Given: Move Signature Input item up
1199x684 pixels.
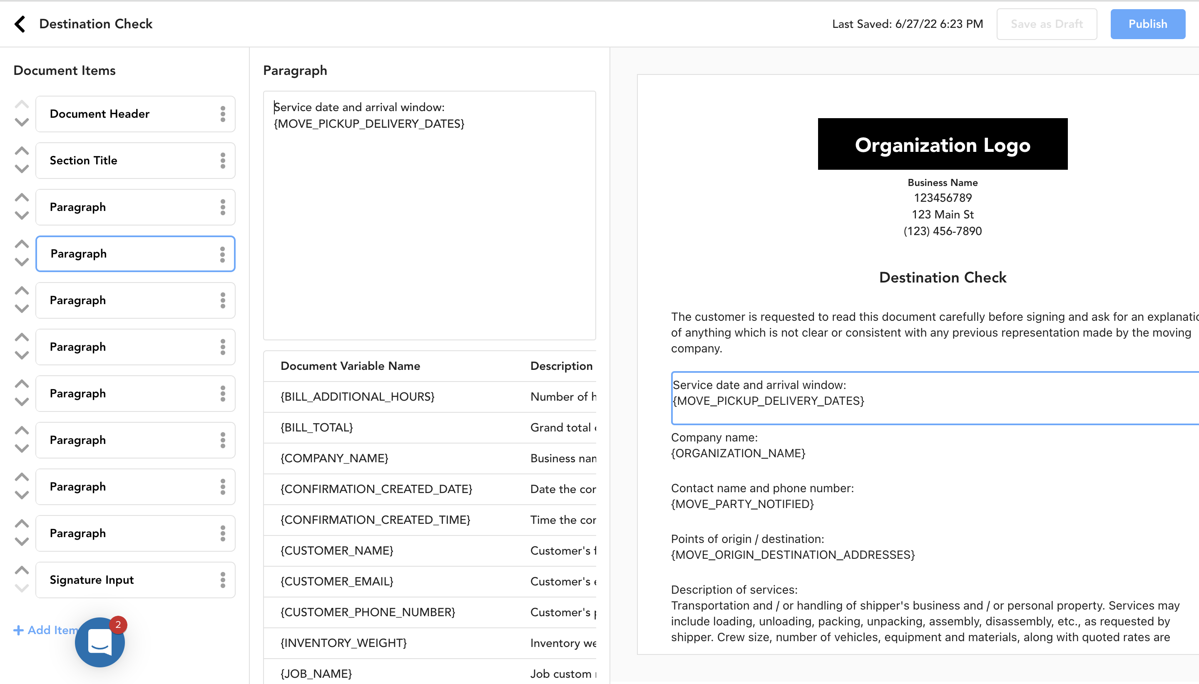Looking at the screenshot, I should pyautogui.click(x=22, y=570).
